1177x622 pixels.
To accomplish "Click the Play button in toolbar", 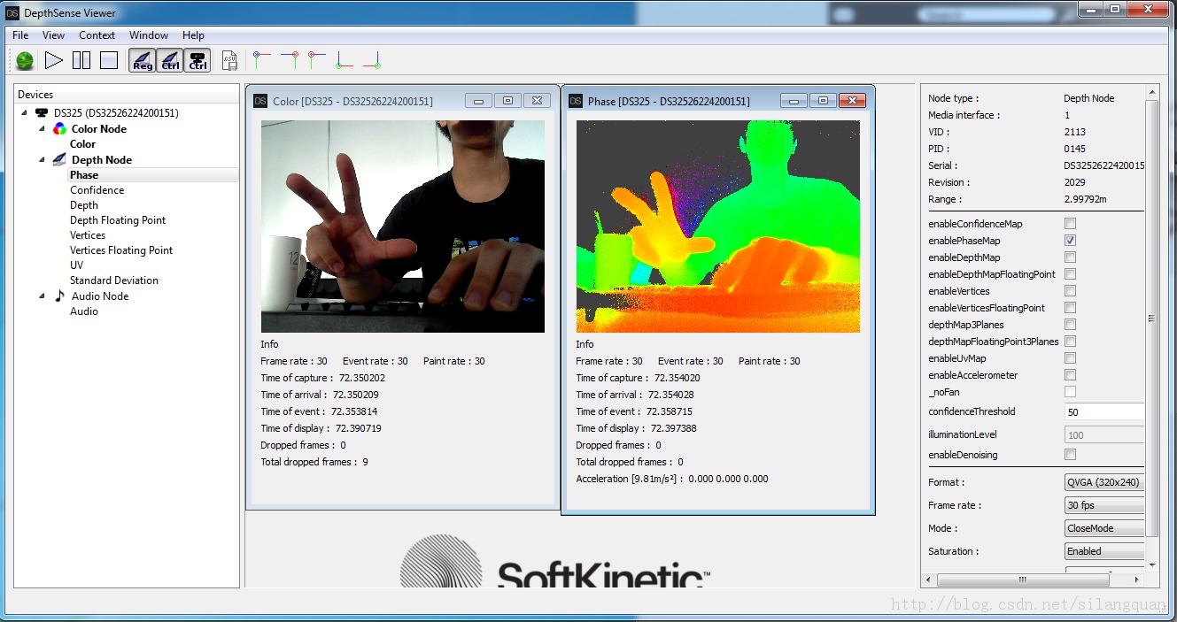I will pyautogui.click(x=54, y=60).
